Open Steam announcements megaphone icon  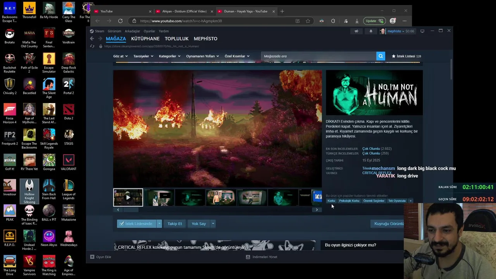click(356, 31)
